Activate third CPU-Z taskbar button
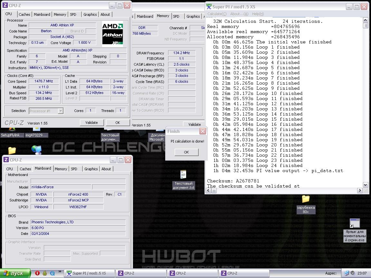The height and width of the screenshot is (278, 371). tap(244, 273)
